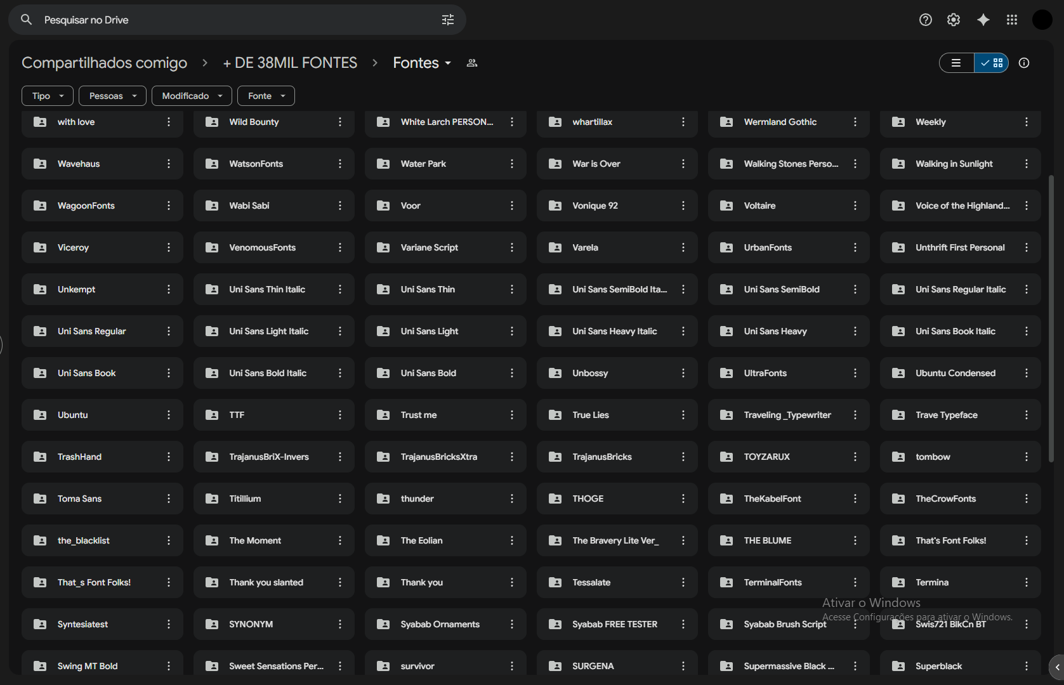This screenshot has height=685, width=1064.
Task: Navigate to + DE 38MIL FONTES folder
Action: click(290, 63)
